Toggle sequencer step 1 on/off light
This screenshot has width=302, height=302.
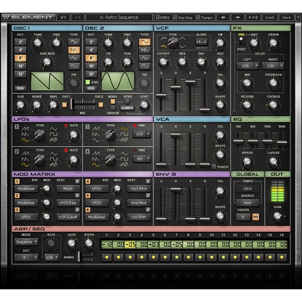[x=107, y=257]
